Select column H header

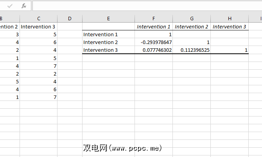230,19
